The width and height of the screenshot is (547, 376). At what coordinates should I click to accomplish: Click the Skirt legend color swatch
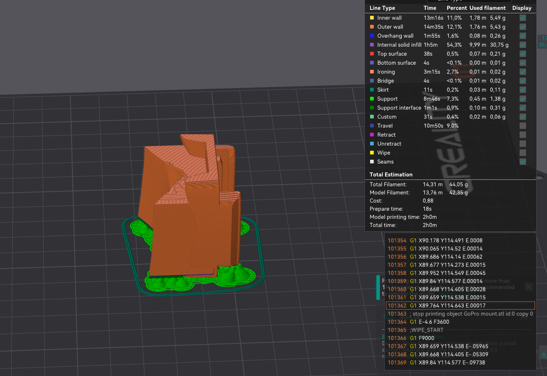pyautogui.click(x=372, y=90)
